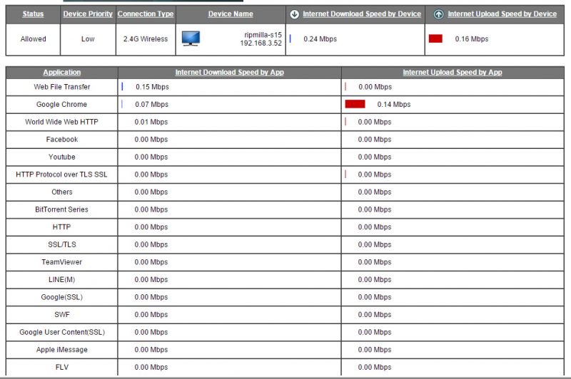Sort by Internet Download Speed by Device
The width and height of the screenshot is (571, 379).
(361, 14)
